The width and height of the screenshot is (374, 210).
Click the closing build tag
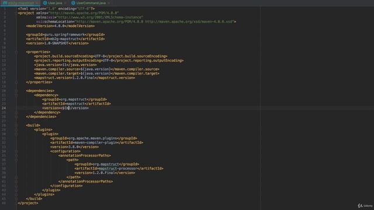[x=34, y=199]
